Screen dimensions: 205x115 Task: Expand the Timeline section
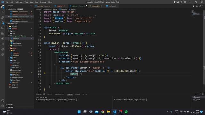10,107
